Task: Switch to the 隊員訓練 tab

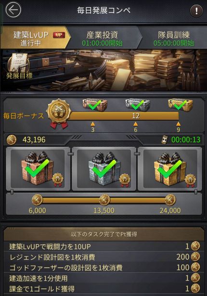Action: (174, 39)
